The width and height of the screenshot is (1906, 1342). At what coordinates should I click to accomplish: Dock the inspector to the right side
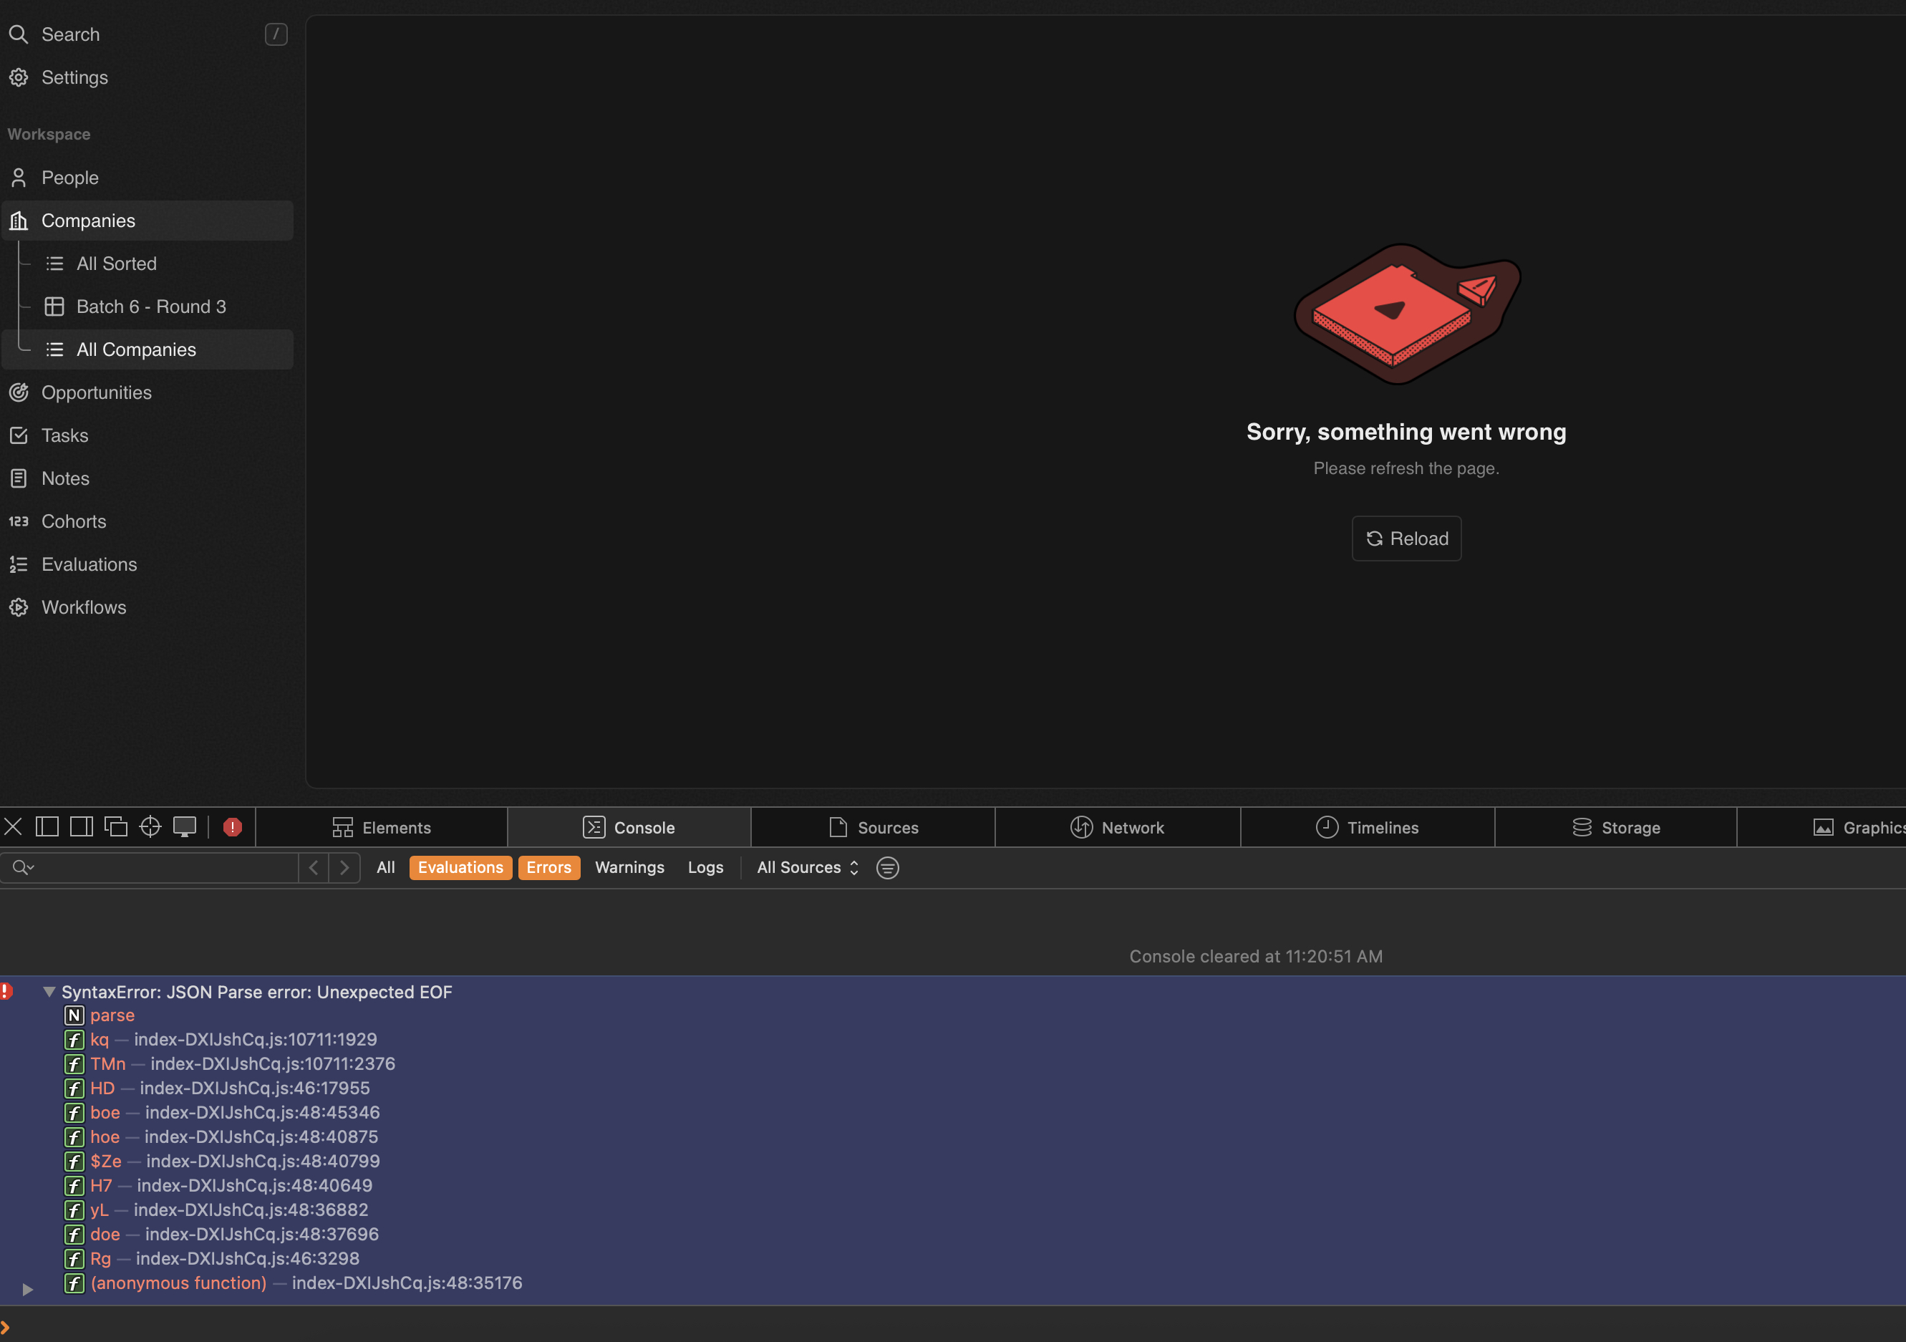point(82,826)
